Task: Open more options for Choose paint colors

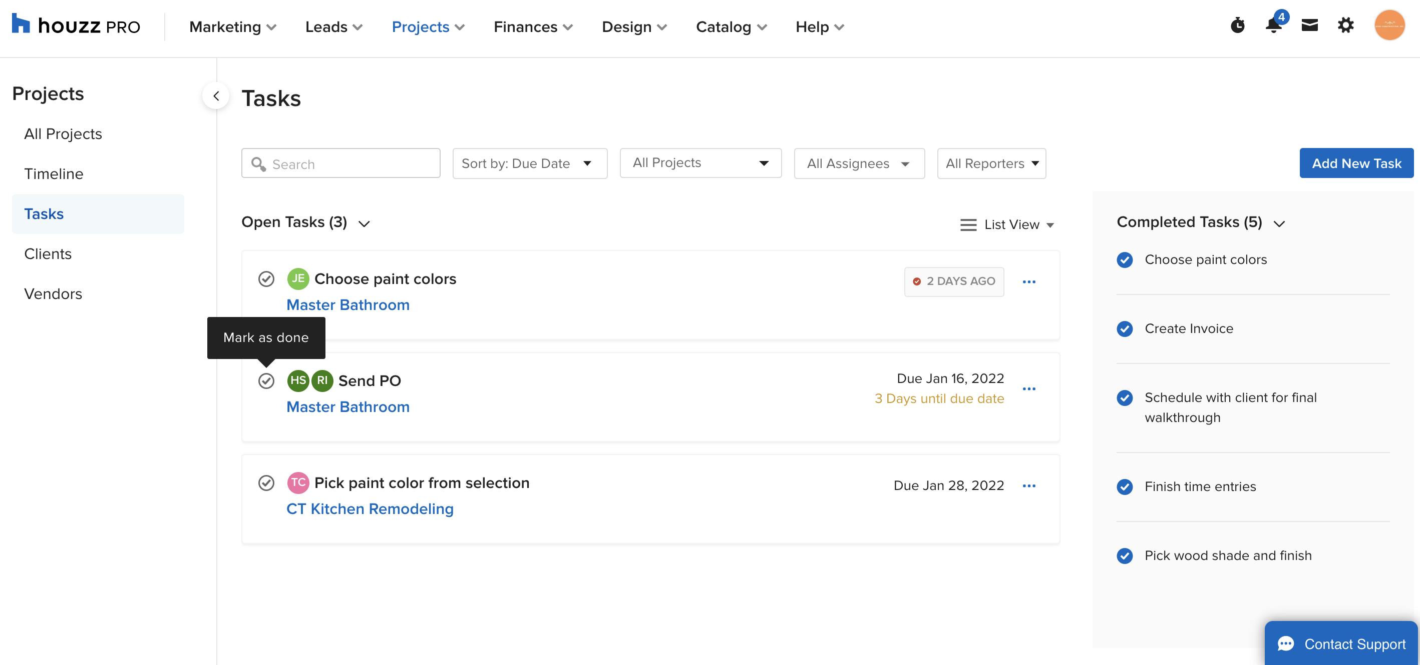Action: (1028, 282)
